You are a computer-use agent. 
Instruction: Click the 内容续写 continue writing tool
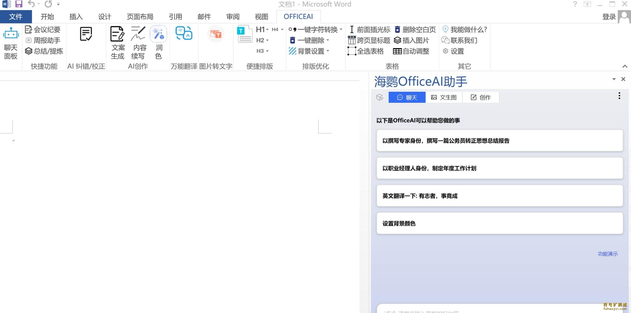click(x=138, y=43)
